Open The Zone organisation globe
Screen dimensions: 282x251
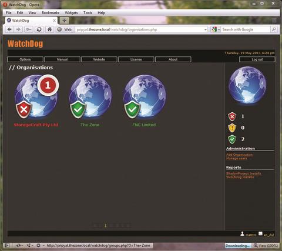pyautogui.click(x=90, y=96)
